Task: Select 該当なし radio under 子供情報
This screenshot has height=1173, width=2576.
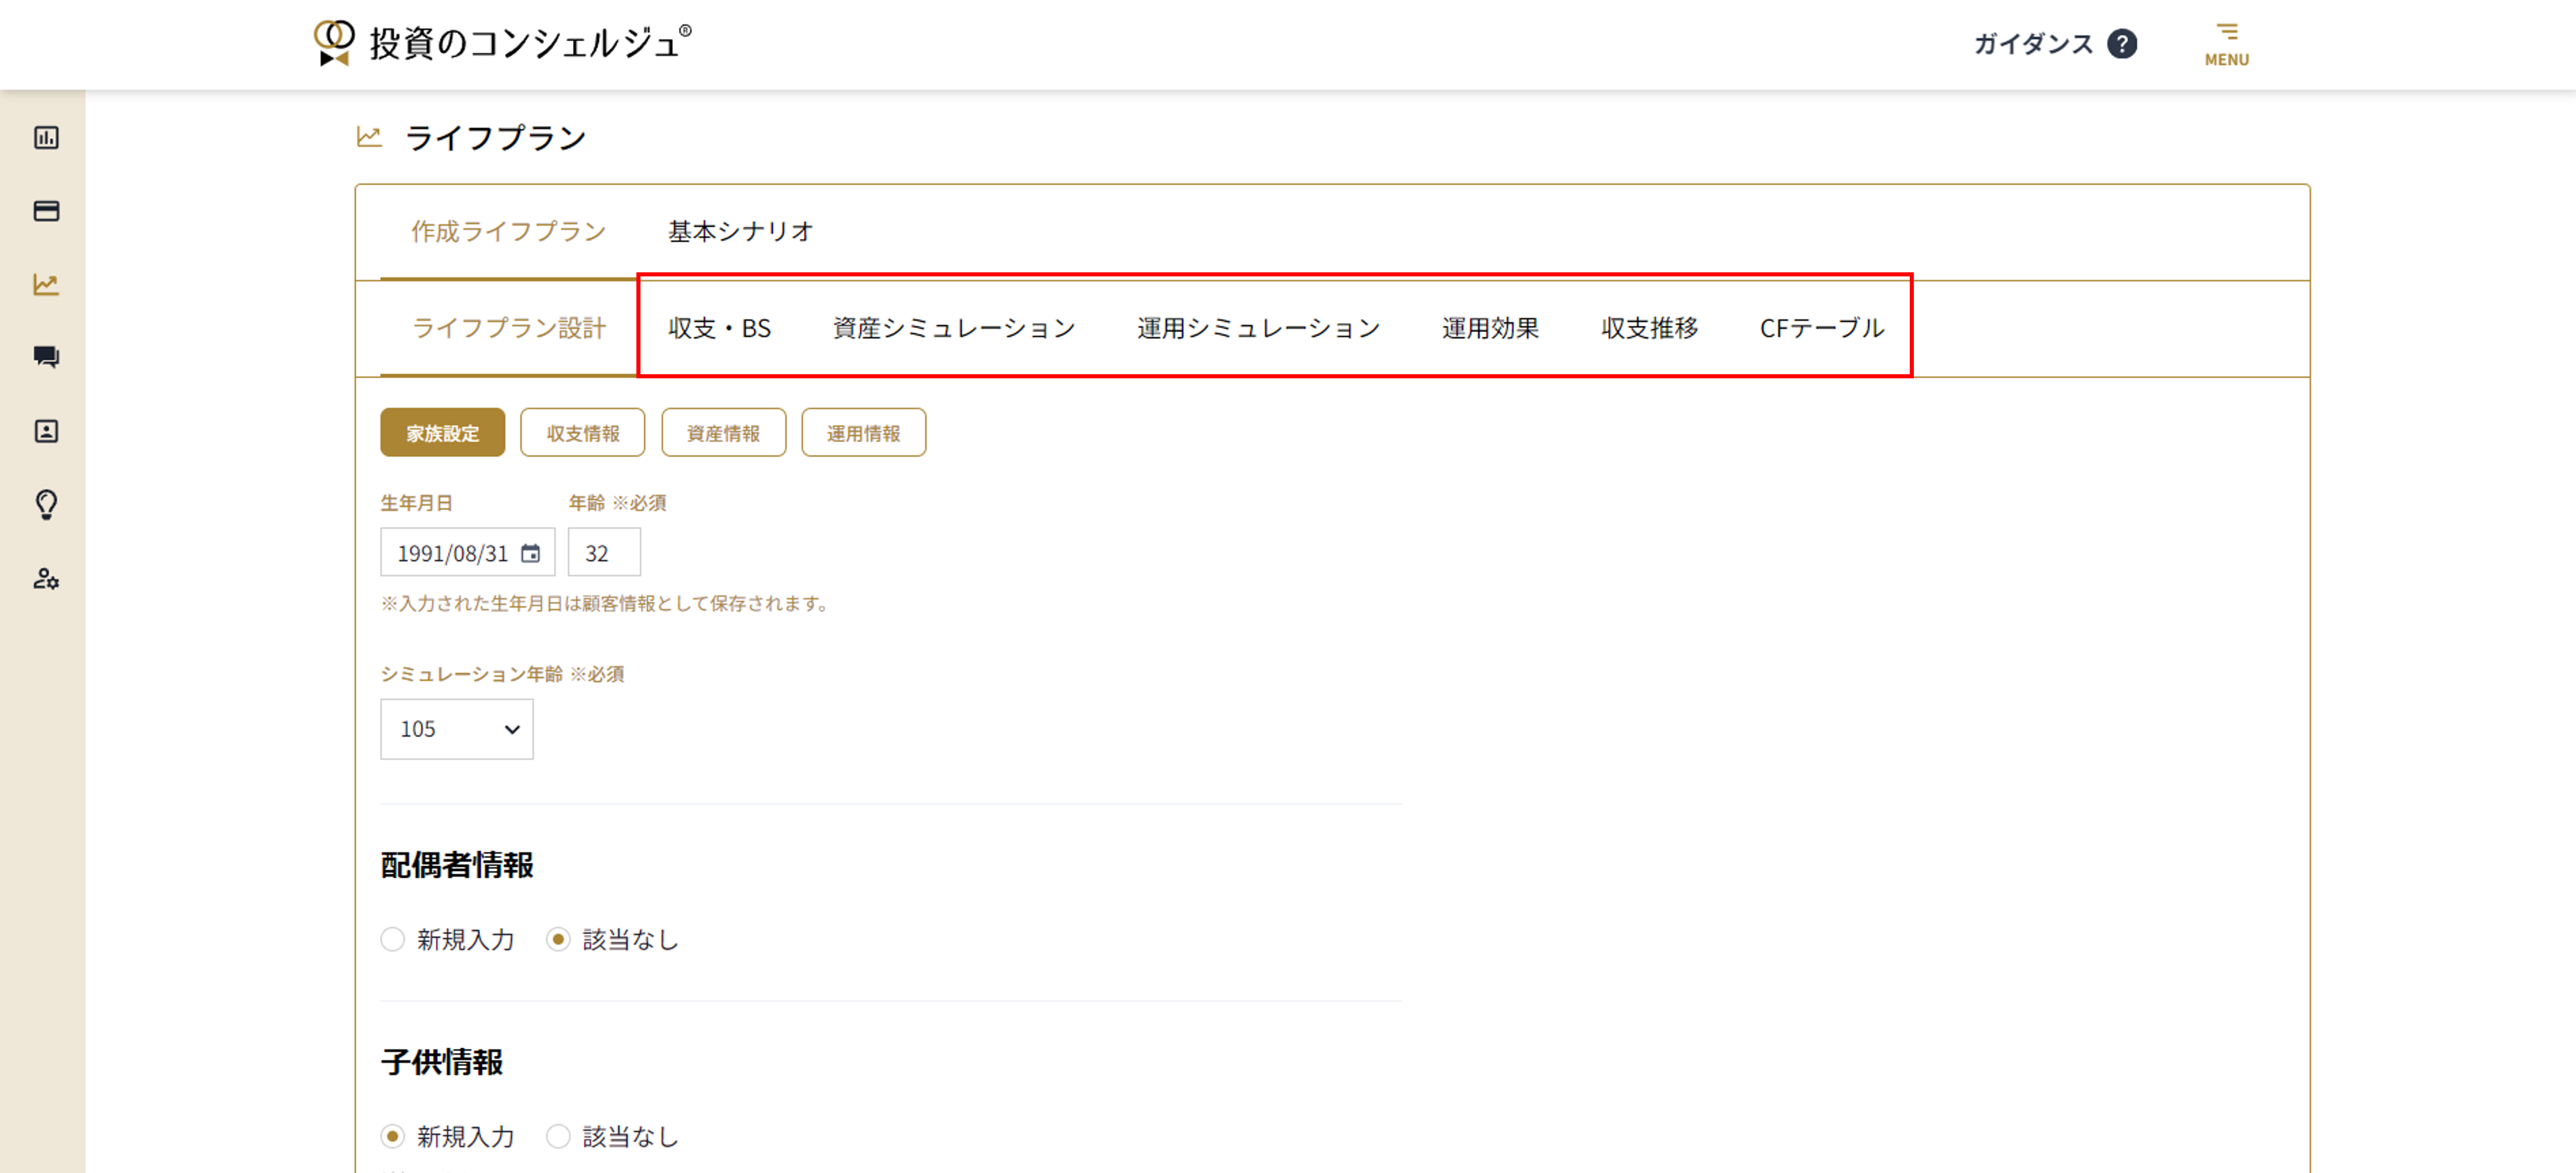Action: 558,1136
